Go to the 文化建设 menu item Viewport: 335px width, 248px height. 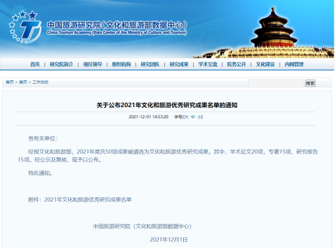[x=265, y=64]
